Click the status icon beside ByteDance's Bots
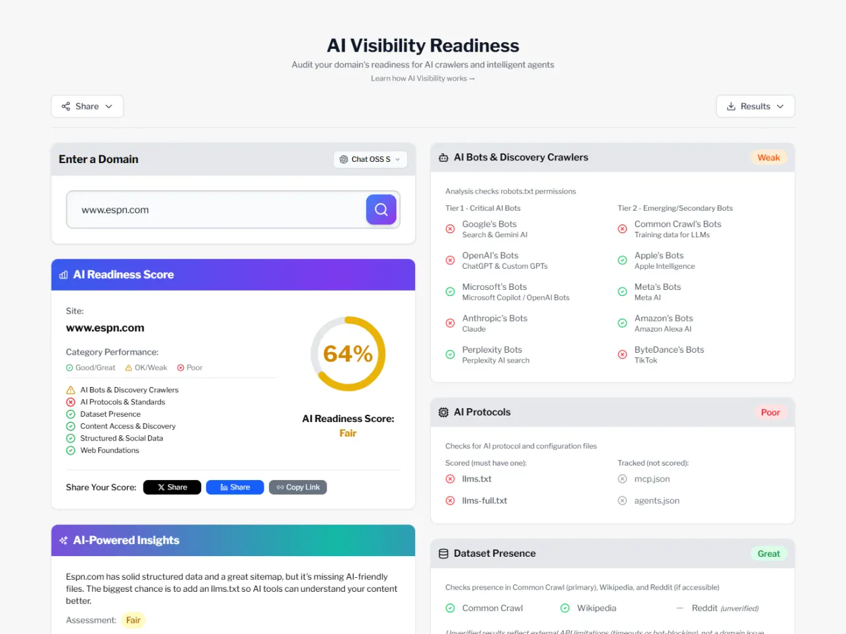Image resolution: width=846 pixels, height=634 pixels. [623, 355]
